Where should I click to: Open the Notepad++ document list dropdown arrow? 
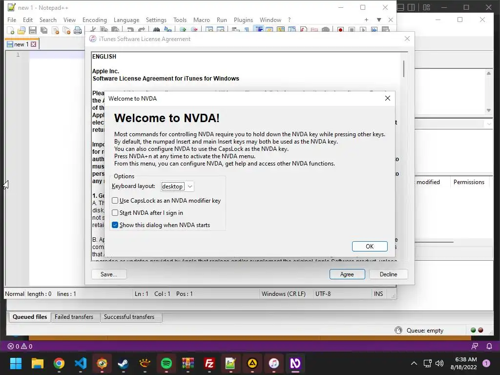pyautogui.click(x=379, y=20)
